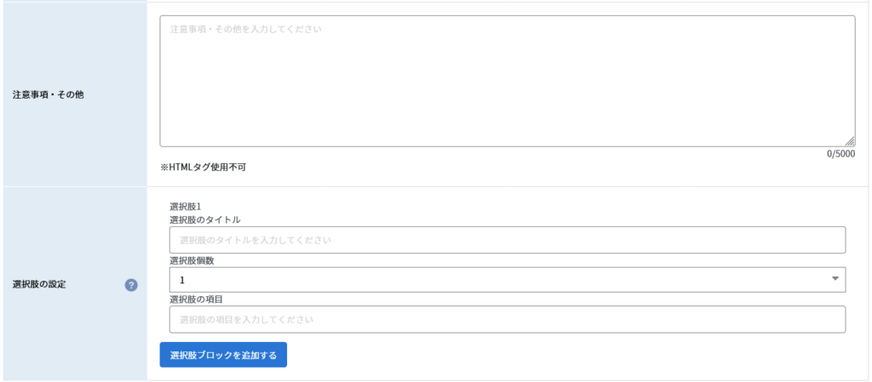Viewport: 872px width, 382px height.
Task: Click the 選択肢のタイトル field label
Action: pyautogui.click(x=205, y=220)
